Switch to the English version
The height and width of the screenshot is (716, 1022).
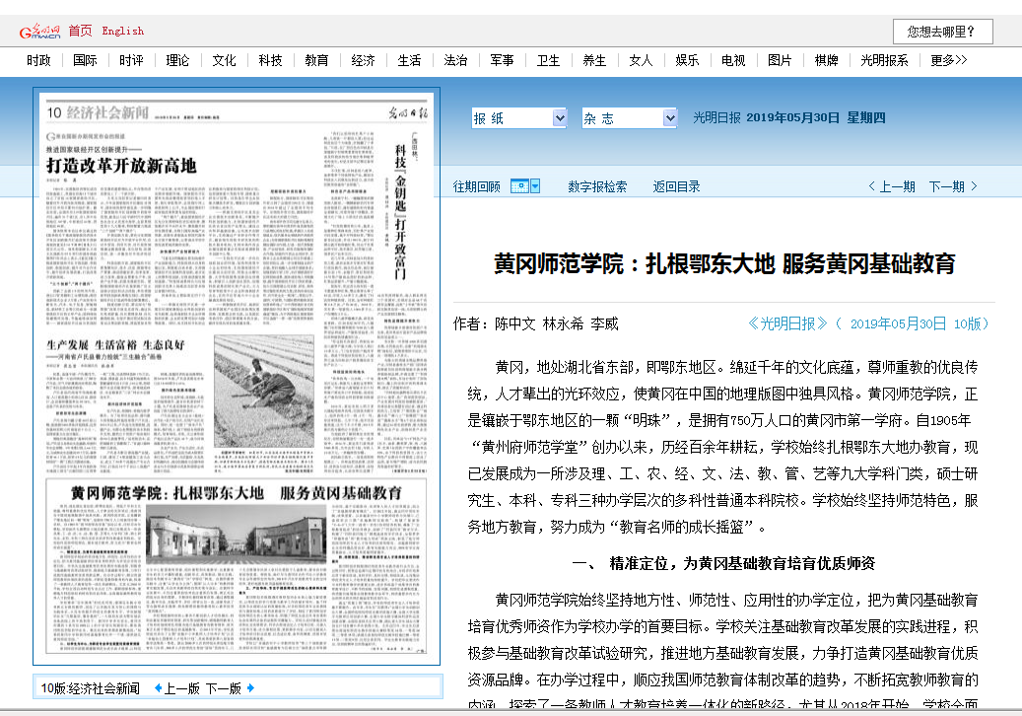[123, 32]
